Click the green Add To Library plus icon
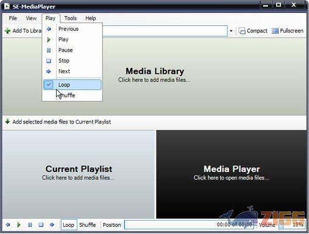 pos(7,31)
